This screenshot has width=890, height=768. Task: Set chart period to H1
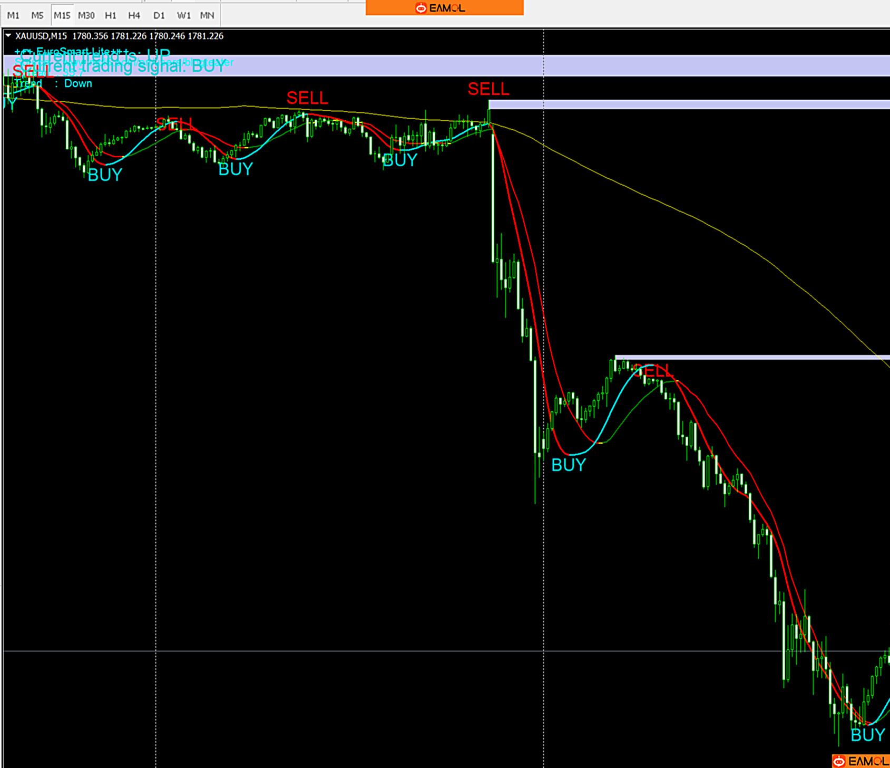pos(110,15)
